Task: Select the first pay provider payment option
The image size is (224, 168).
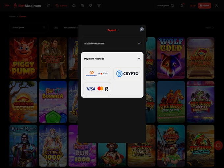Action: coord(97,74)
